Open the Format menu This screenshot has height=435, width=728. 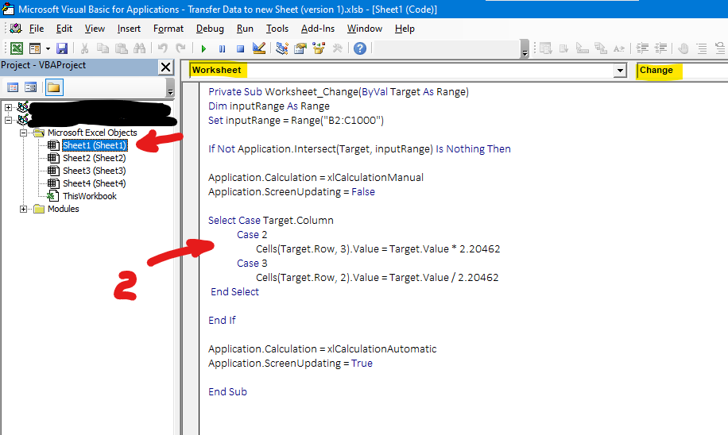(x=168, y=29)
